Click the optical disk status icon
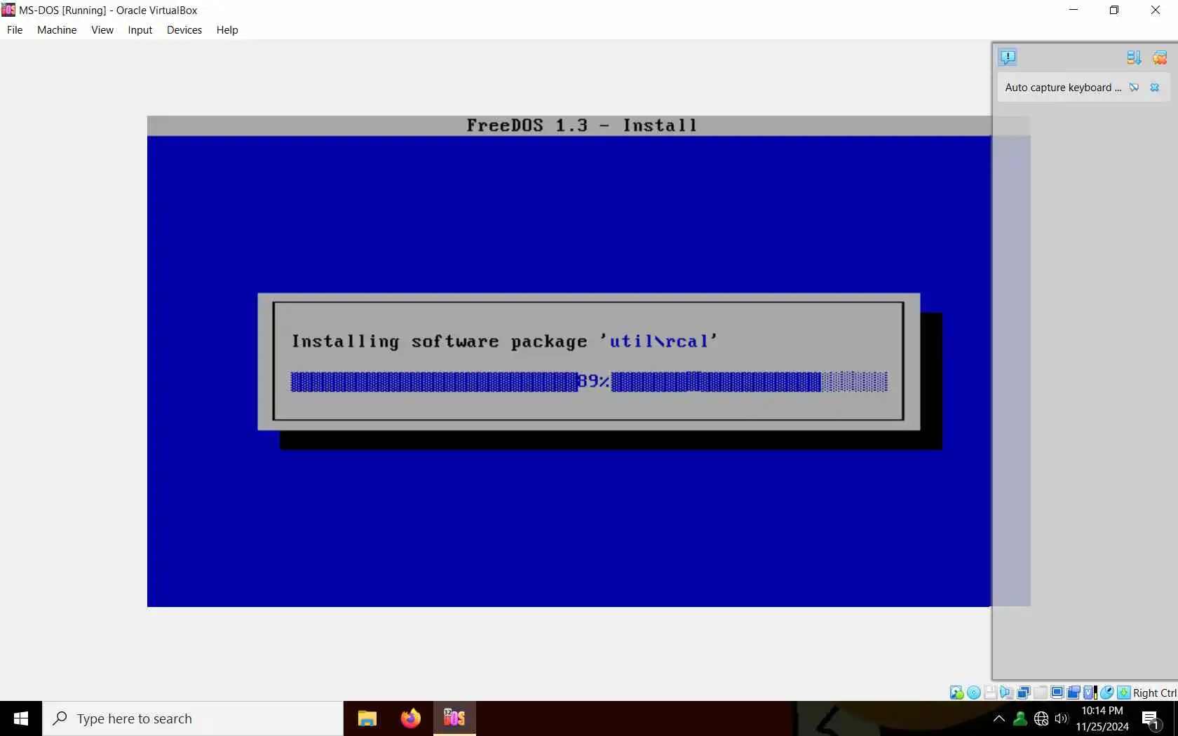This screenshot has height=736, width=1178. (974, 693)
